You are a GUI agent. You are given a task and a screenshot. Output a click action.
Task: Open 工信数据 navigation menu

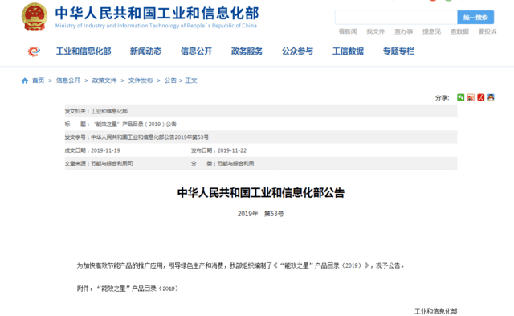point(348,51)
